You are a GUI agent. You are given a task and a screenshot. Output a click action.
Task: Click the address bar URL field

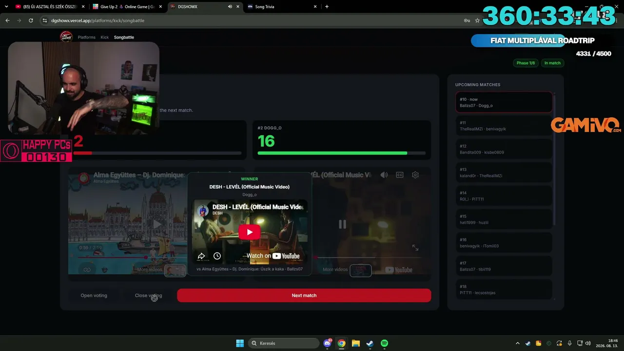253,20
